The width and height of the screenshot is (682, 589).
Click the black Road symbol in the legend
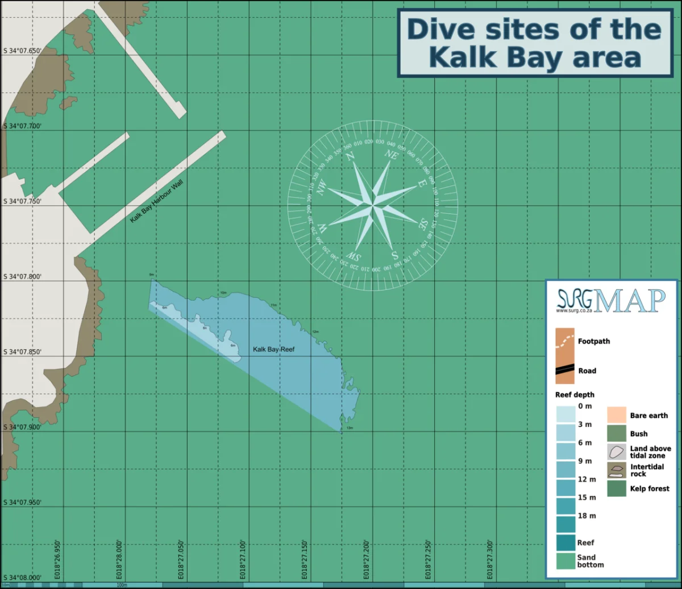tap(565, 369)
